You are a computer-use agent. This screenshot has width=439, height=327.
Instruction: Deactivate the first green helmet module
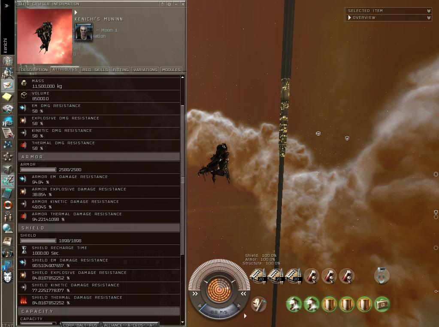click(x=294, y=304)
